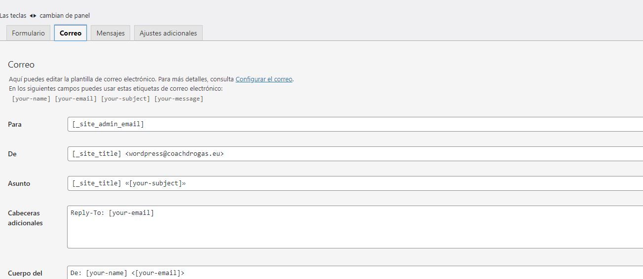Open the Mensajes tab
This screenshot has height=279, width=643.
[110, 33]
